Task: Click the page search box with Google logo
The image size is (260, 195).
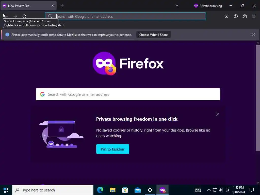Action: click(128, 94)
